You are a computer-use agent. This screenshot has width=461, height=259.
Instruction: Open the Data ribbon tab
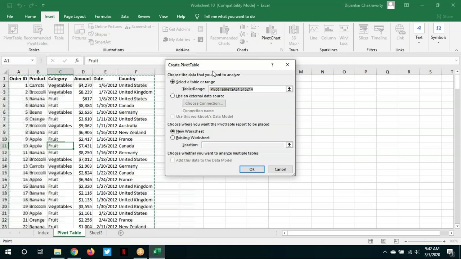[125, 17]
